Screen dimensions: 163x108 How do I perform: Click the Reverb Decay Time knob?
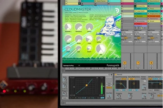tap(152, 96)
